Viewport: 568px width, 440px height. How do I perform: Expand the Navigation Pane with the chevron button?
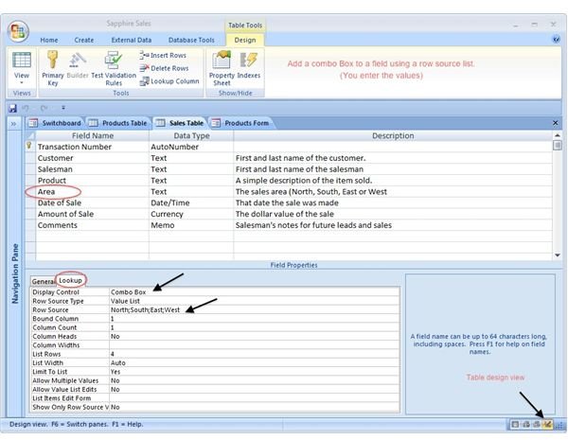coord(14,124)
